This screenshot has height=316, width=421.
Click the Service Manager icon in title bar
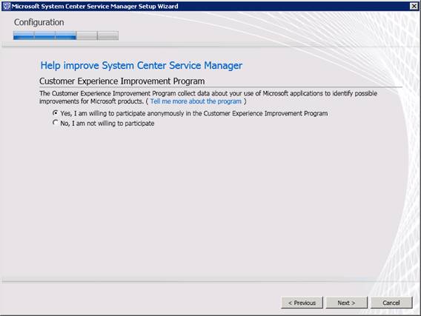(x=7, y=6)
